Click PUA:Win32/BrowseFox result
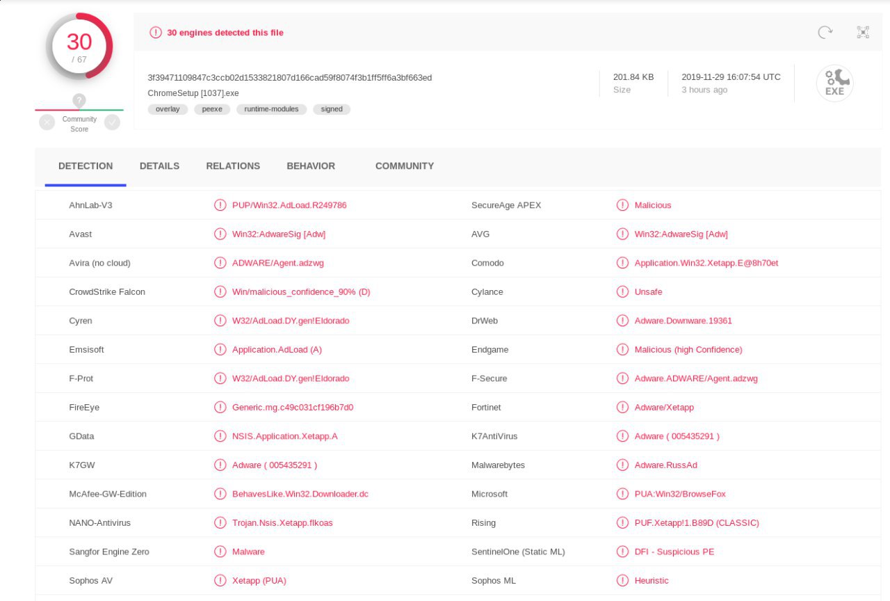 [x=680, y=494]
